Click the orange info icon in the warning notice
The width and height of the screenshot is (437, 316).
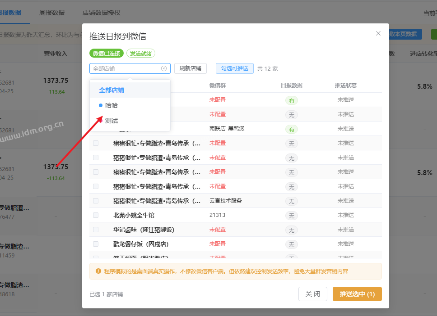click(x=98, y=271)
